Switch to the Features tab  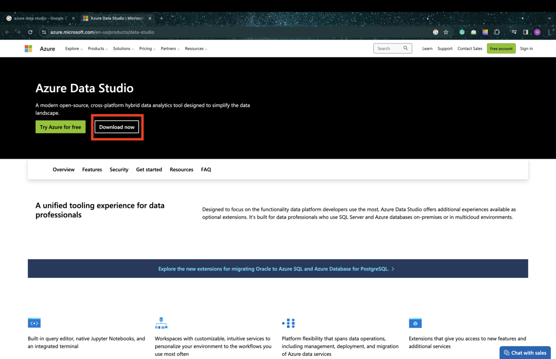click(x=92, y=169)
